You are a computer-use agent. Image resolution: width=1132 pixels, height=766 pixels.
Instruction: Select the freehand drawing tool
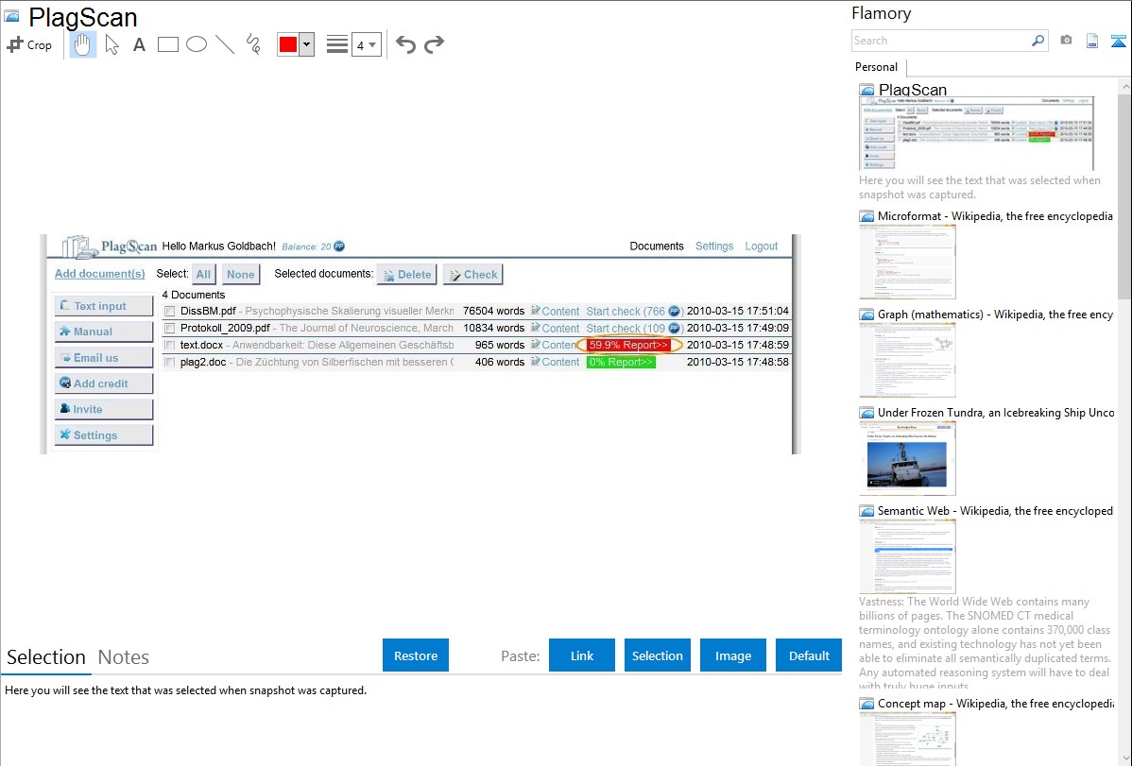pyautogui.click(x=253, y=44)
